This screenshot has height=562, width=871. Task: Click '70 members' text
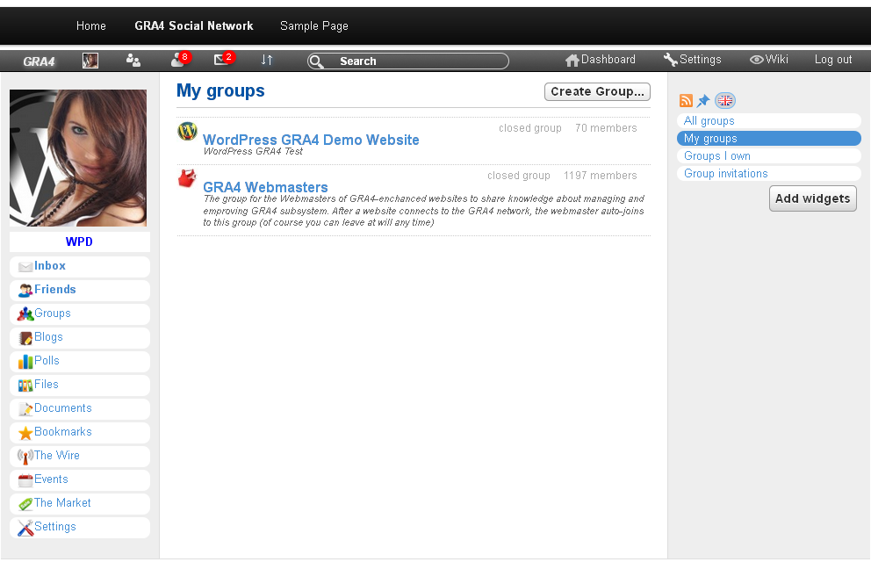[606, 128]
